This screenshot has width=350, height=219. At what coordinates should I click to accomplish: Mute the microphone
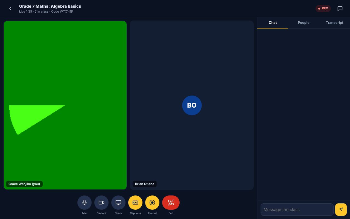84,203
